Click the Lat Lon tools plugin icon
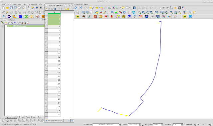The width and height of the screenshot is (213, 126). (190, 17)
